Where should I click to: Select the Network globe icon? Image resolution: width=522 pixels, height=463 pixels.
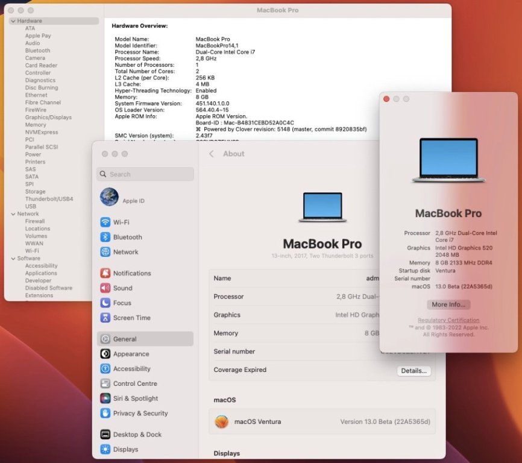click(105, 252)
